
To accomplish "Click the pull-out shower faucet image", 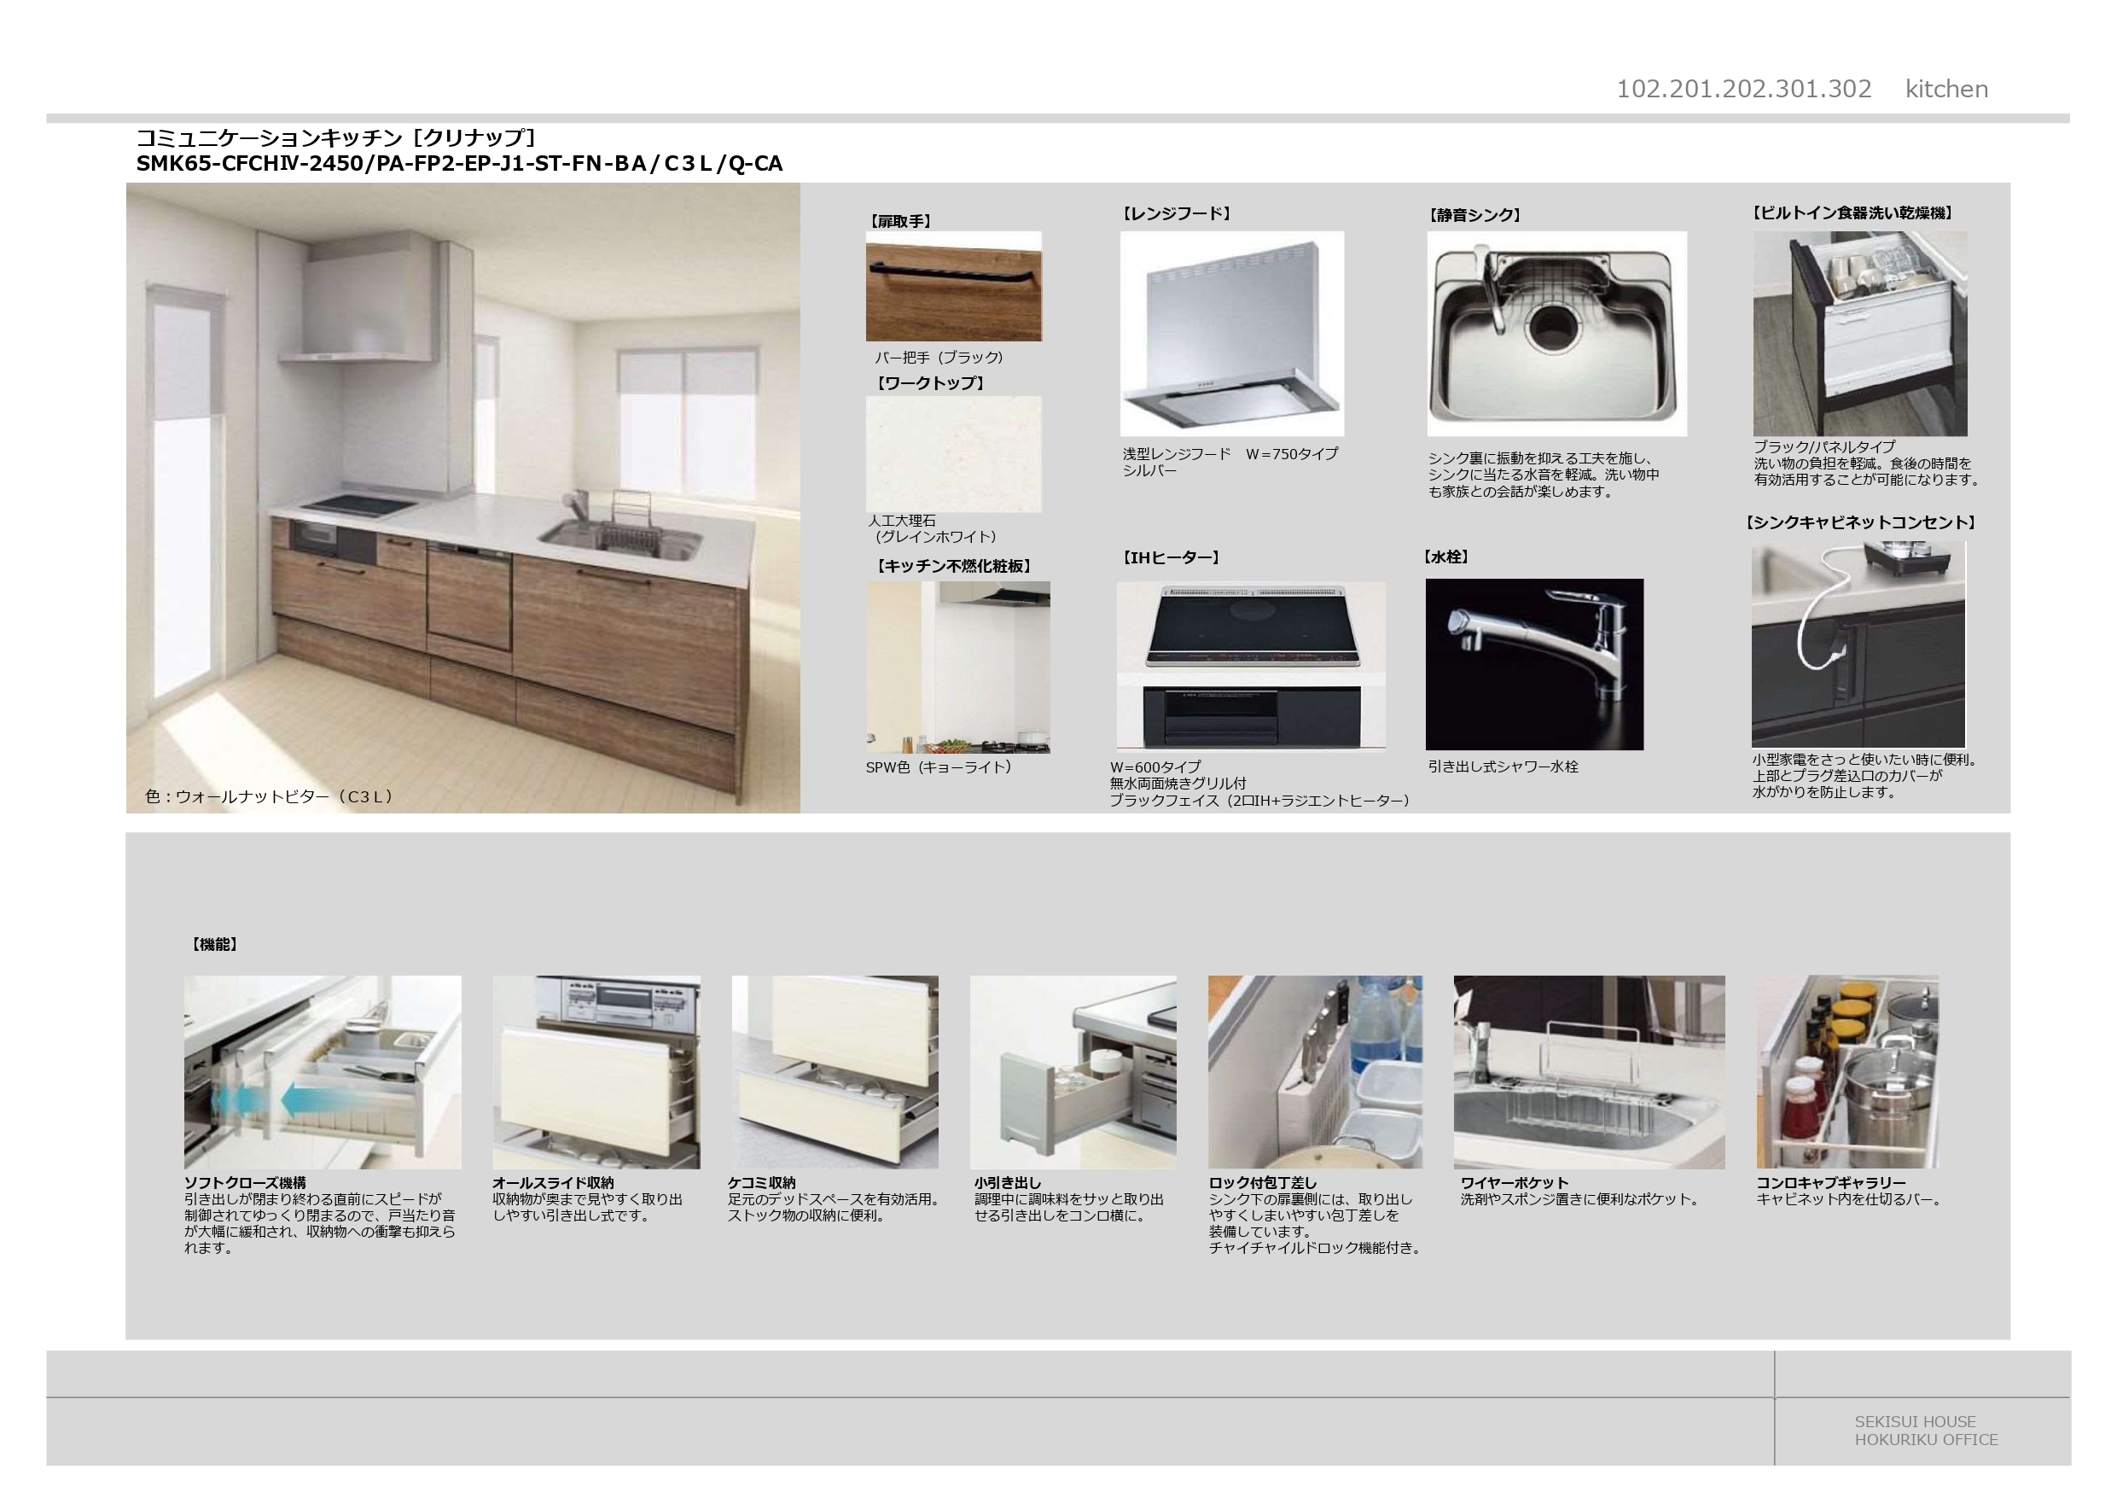I will pyautogui.click(x=1534, y=664).
